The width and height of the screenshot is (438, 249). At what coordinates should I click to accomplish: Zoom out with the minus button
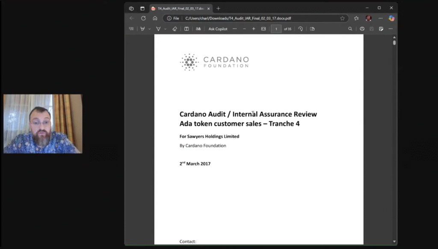[x=244, y=29]
